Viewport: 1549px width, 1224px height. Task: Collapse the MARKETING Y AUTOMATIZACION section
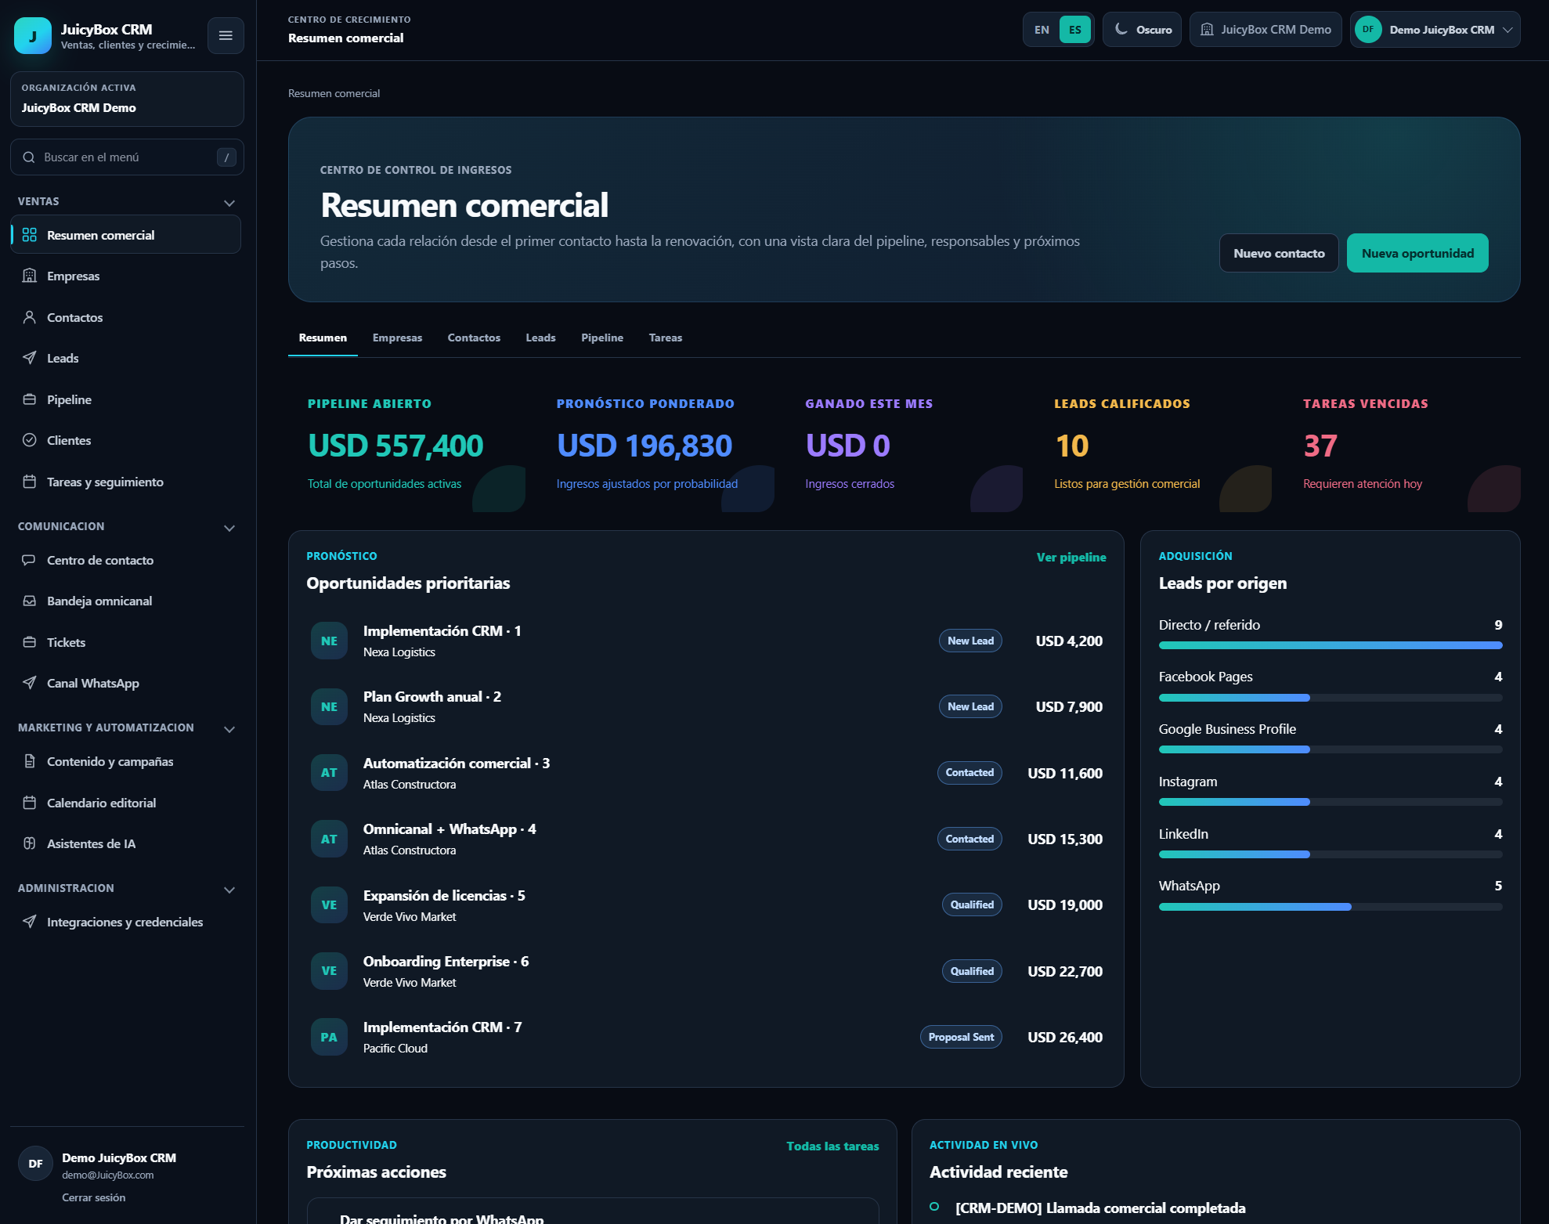click(229, 728)
